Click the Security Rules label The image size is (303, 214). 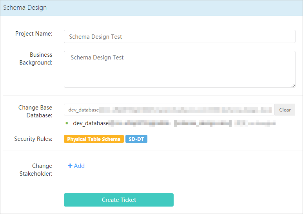(x=33, y=139)
